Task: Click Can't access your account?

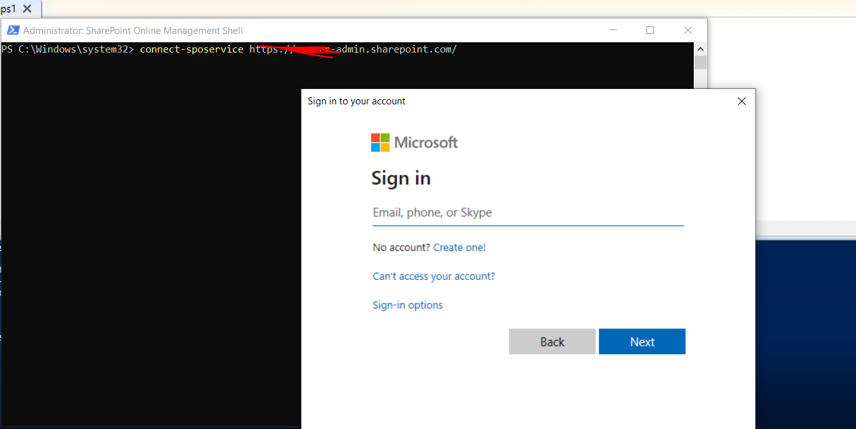Action: tap(434, 276)
